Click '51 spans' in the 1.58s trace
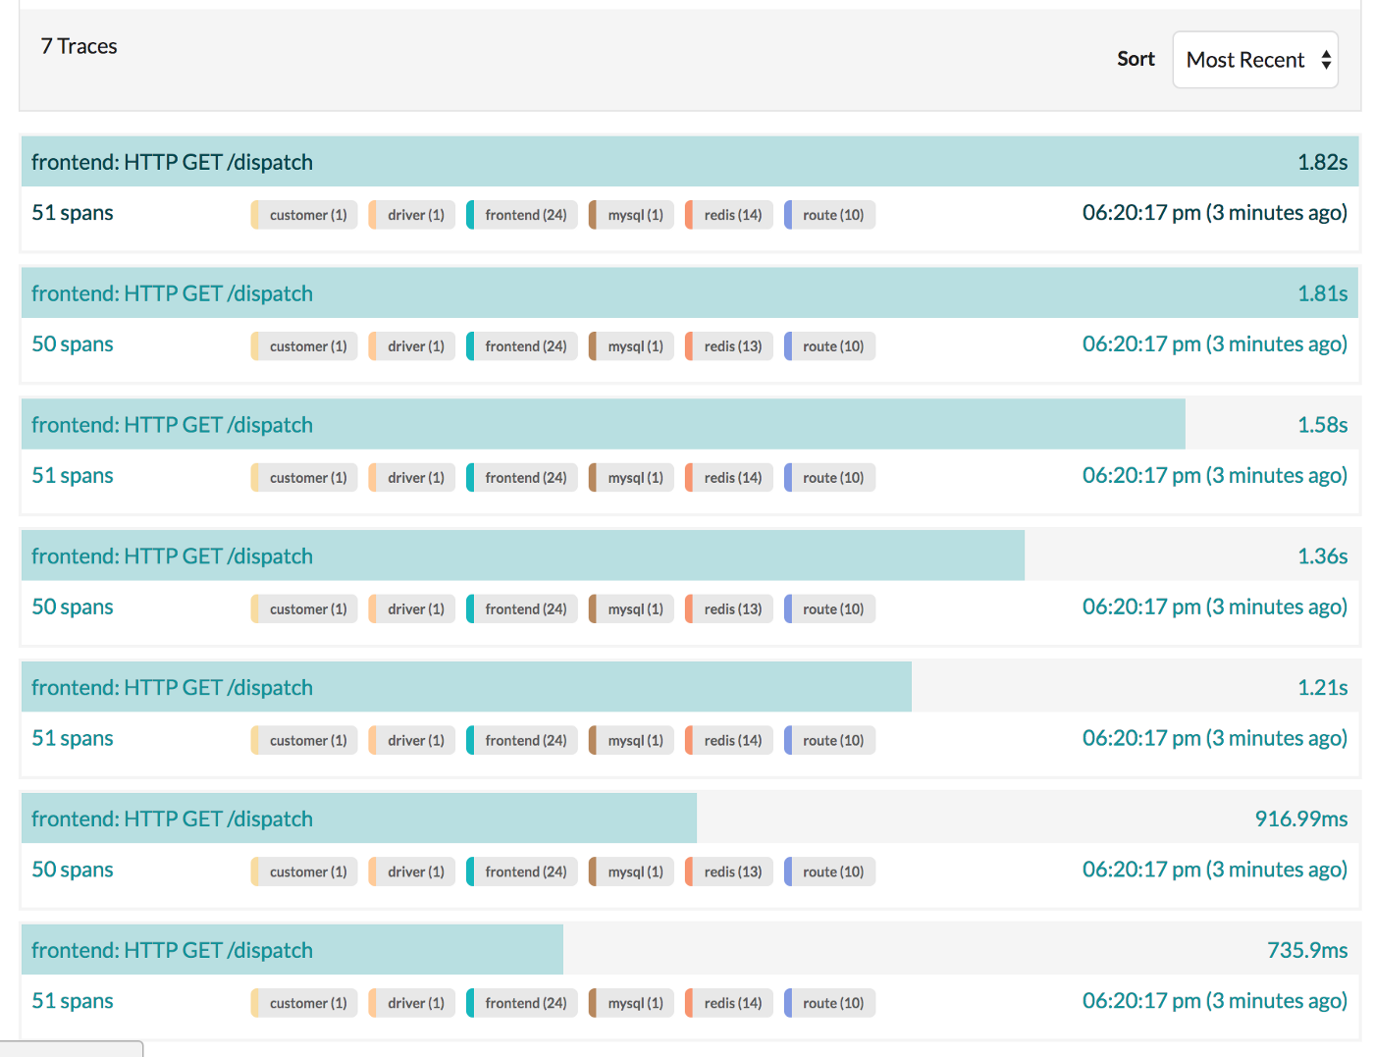Image resolution: width=1374 pixels, height=1057 pixels. pos(73,476)
